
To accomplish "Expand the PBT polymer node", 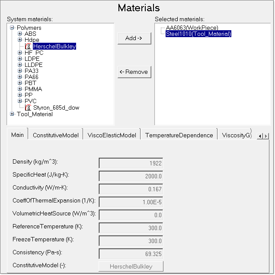I will coord(19,82).
